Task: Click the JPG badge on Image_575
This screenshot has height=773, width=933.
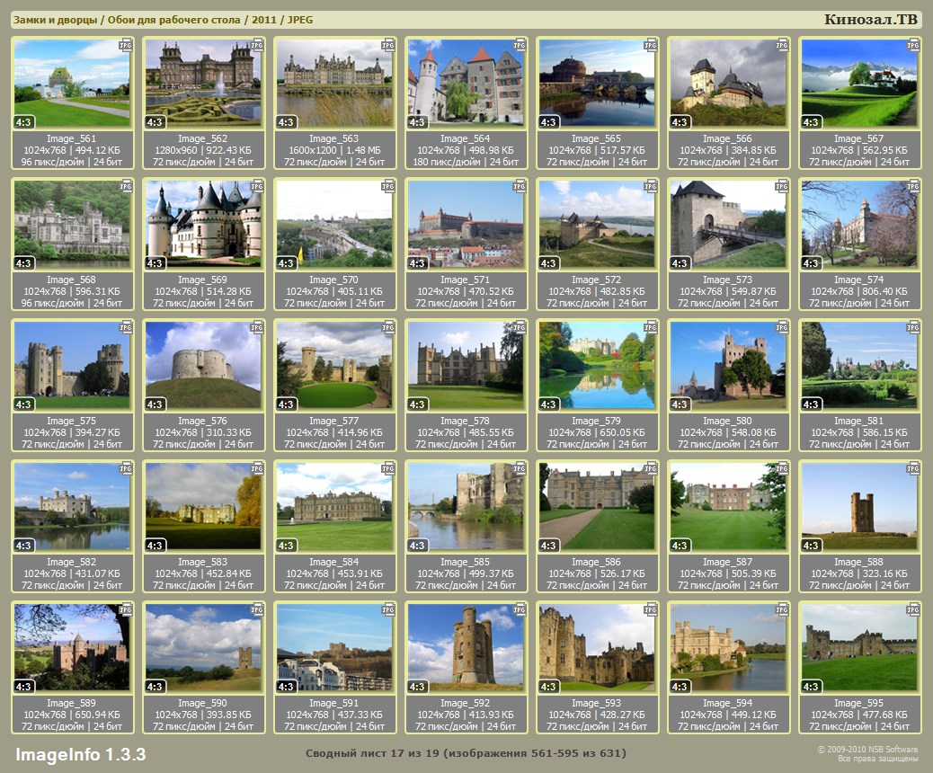Action: click(x=125, y=327)
